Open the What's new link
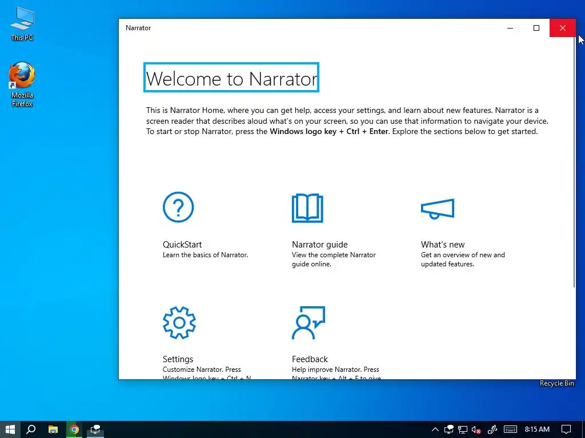The width and height of the screenshot is (585, 438). (443, 244)
